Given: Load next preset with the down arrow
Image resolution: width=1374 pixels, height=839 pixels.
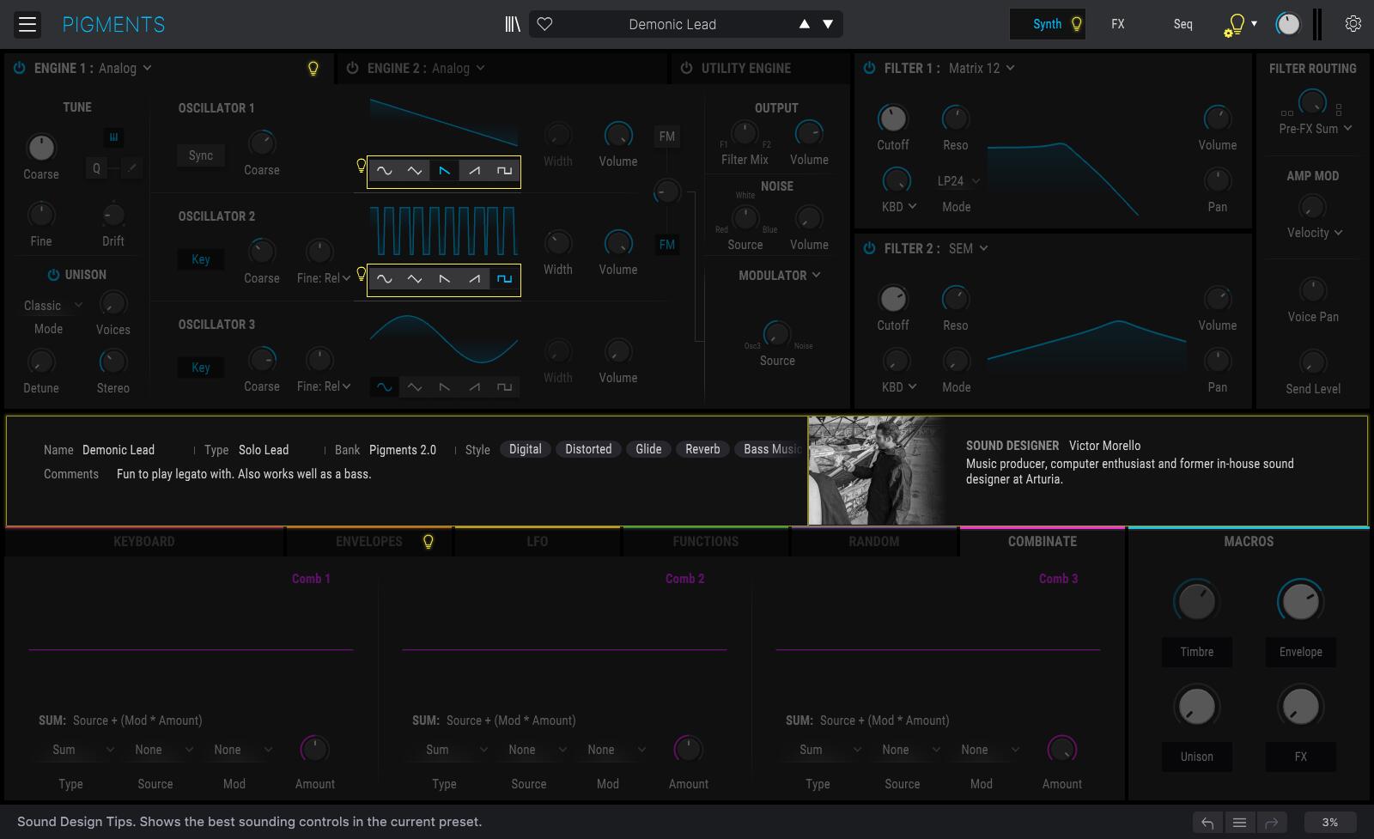Looking at the screenshot, I should click(x=828, y=24).
